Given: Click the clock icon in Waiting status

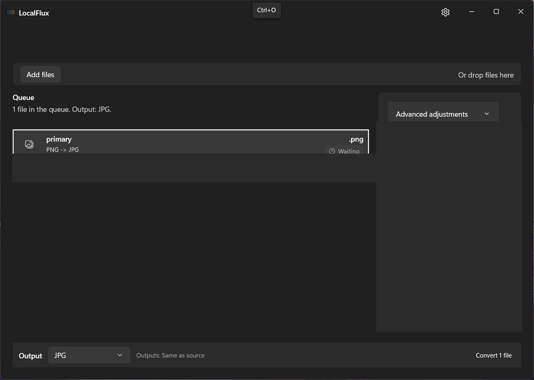Looking at the screenshot, I should (332, 151).
